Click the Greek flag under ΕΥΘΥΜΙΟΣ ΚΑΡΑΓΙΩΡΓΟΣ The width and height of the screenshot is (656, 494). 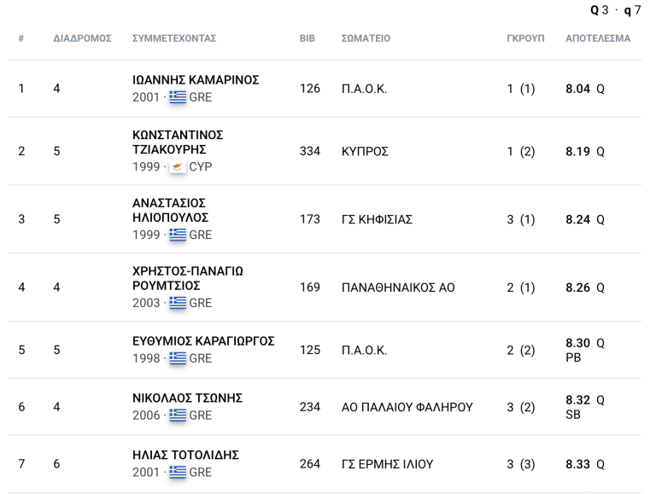[178, 358]
